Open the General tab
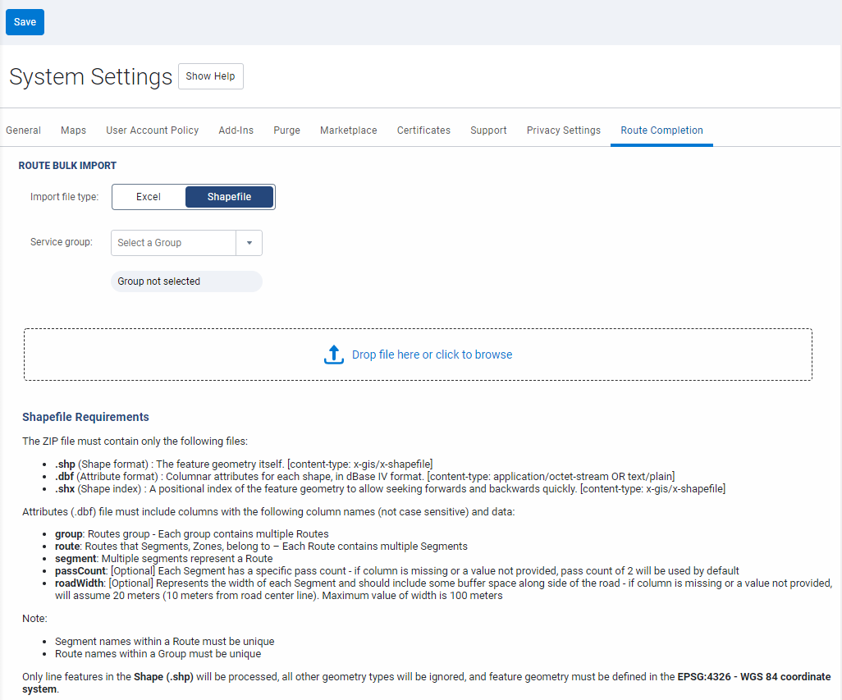Image resolution: width=842 pixels, height=700 pixels. point(23,130)
